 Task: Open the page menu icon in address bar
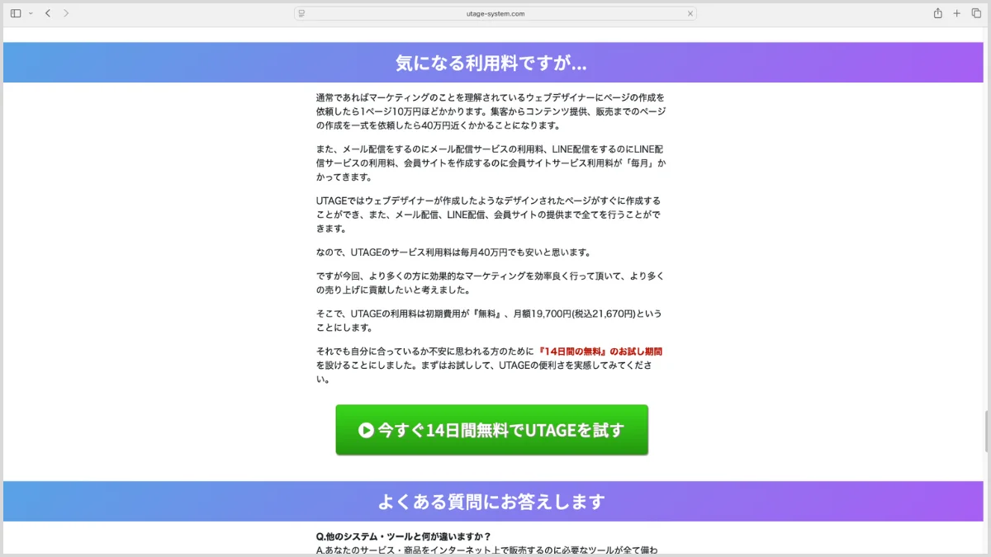tap(302, 13)
